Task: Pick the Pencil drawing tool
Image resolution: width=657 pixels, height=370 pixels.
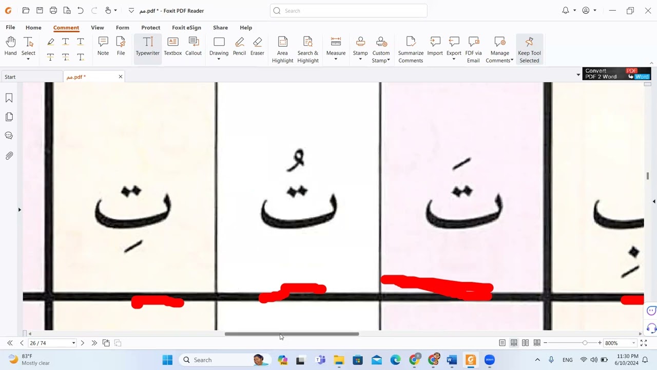Action: pos(239,46)
